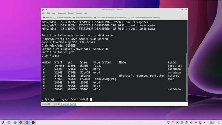The width and height of the screenshot is (222, 125).
Task: Open the dark circular taskbar app icon
Action: coord(33,123)
